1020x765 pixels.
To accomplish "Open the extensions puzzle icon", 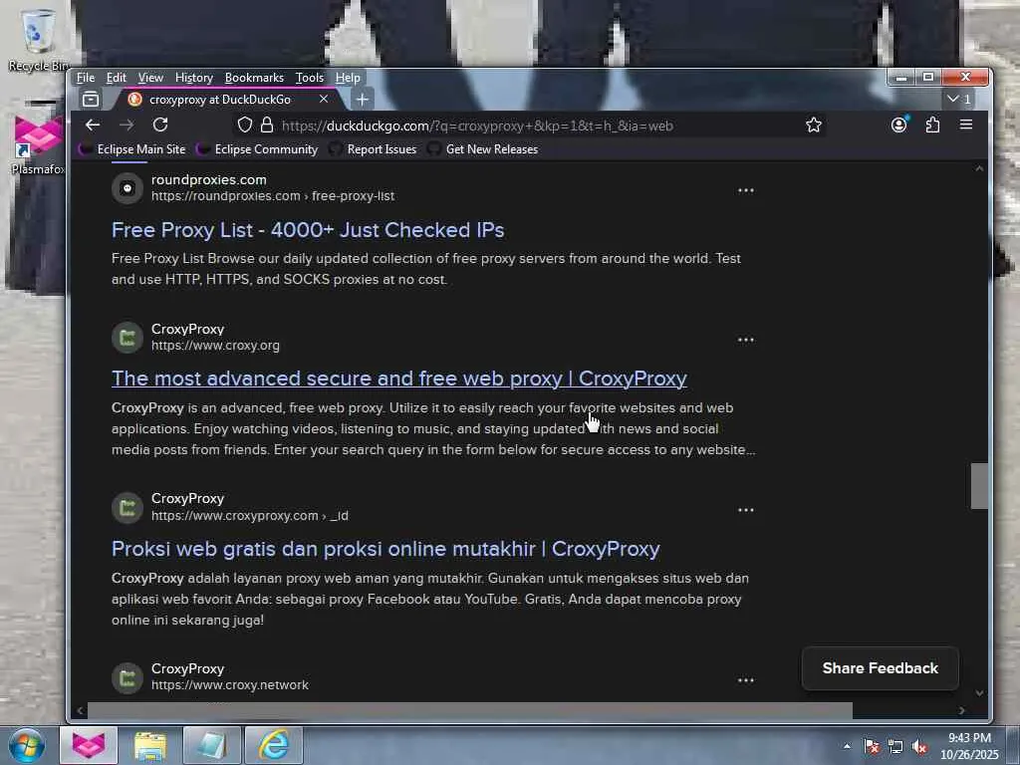I will (x=932, y=125).
